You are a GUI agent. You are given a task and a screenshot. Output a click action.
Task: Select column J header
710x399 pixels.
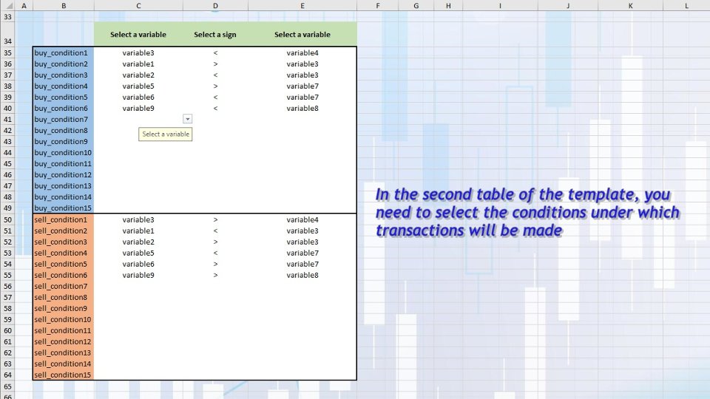point(568,5)
